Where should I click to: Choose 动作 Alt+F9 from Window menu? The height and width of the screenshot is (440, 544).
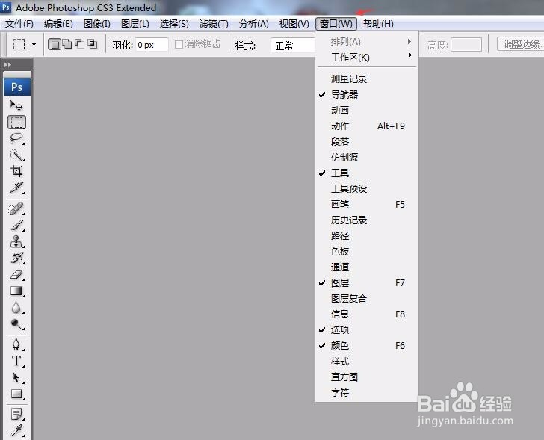(x=367, y=126)
